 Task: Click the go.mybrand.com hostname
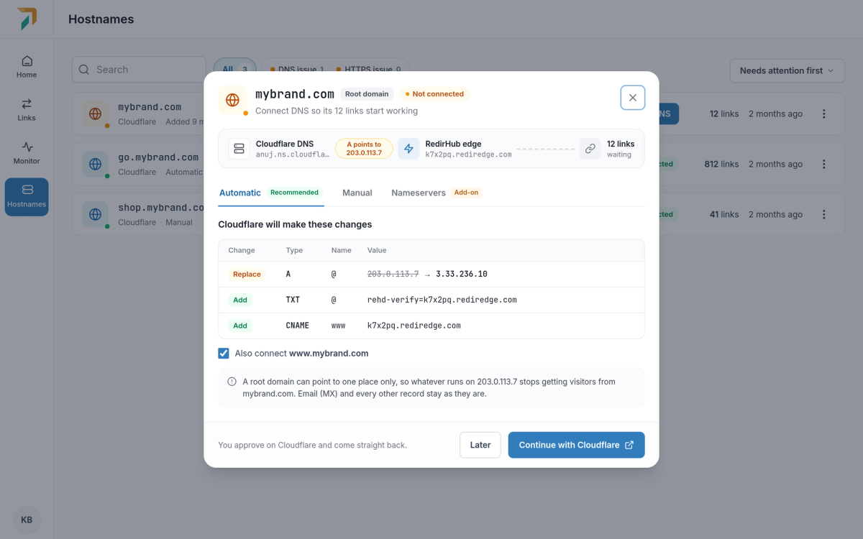[158, 157]
